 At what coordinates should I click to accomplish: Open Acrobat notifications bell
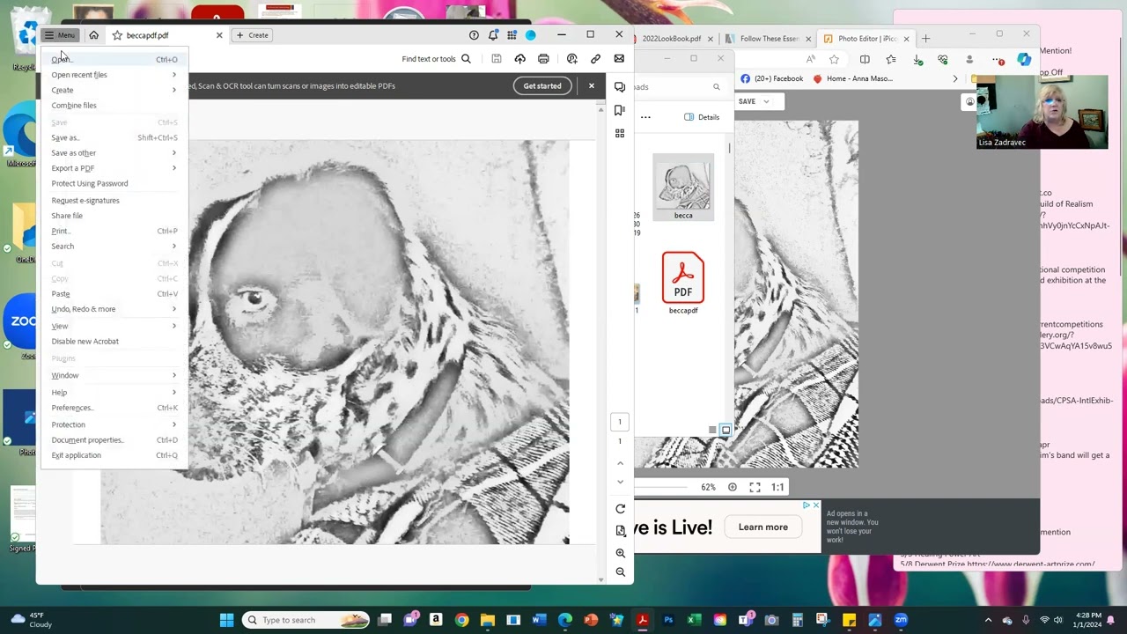pyautogui.click(x=493, y=35)
